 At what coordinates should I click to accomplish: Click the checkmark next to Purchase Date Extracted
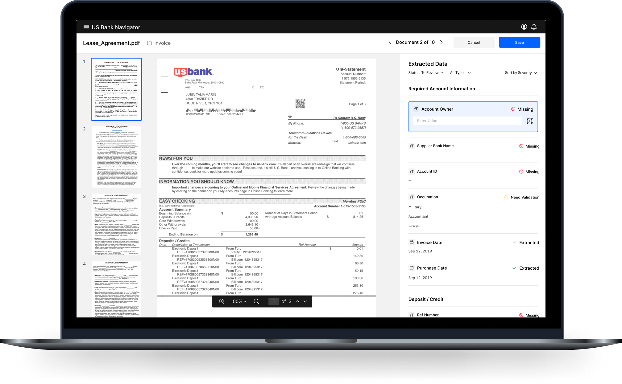[514, 268]
